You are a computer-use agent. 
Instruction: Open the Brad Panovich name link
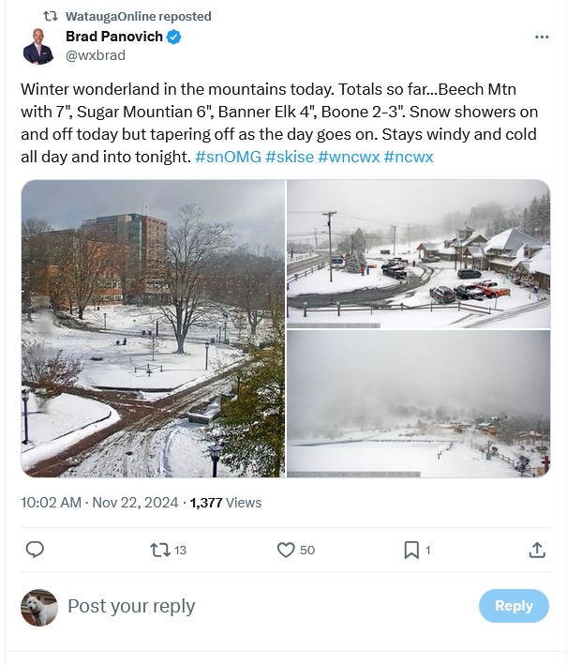pyautogui.click(x=113, y=37)
